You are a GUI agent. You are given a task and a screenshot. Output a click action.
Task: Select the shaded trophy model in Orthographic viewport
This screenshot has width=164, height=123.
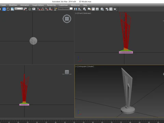[127, 91]
